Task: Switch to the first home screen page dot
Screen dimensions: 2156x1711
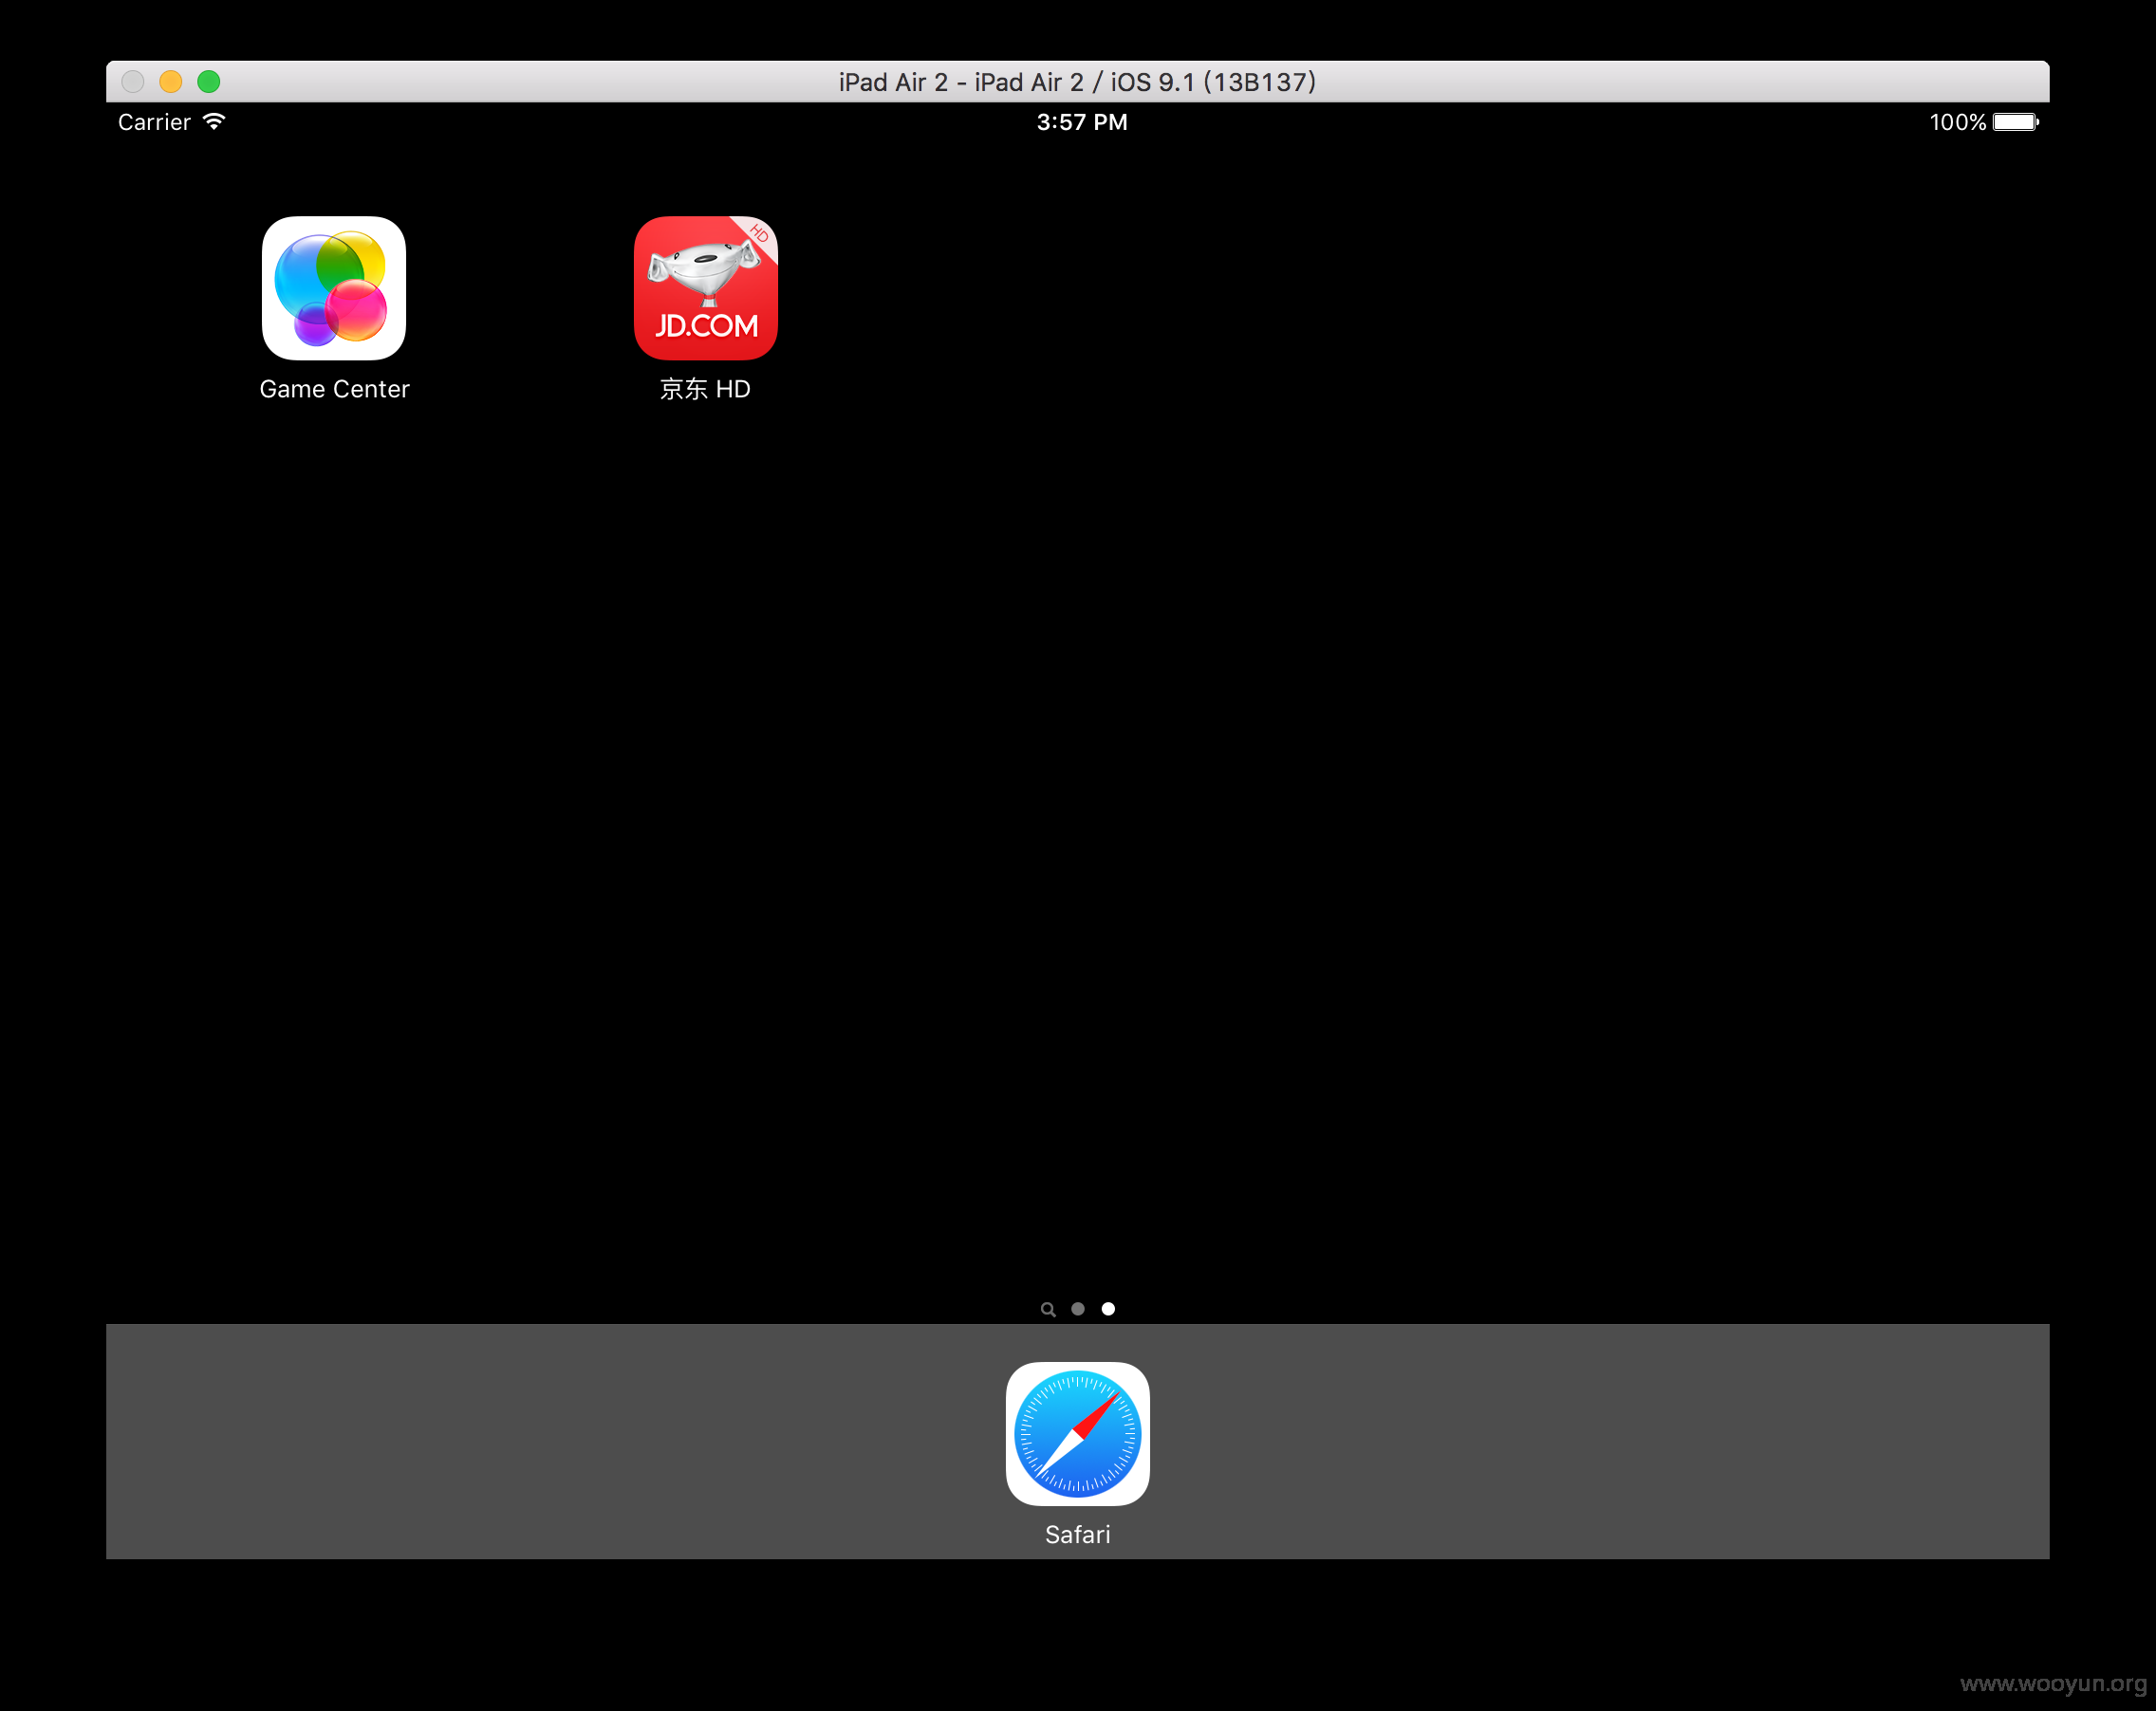Action: (x=1078, y=1309)
